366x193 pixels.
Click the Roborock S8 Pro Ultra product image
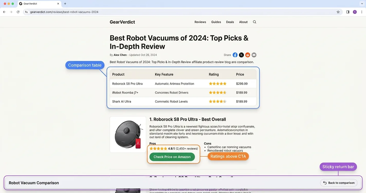click(128, 134)
